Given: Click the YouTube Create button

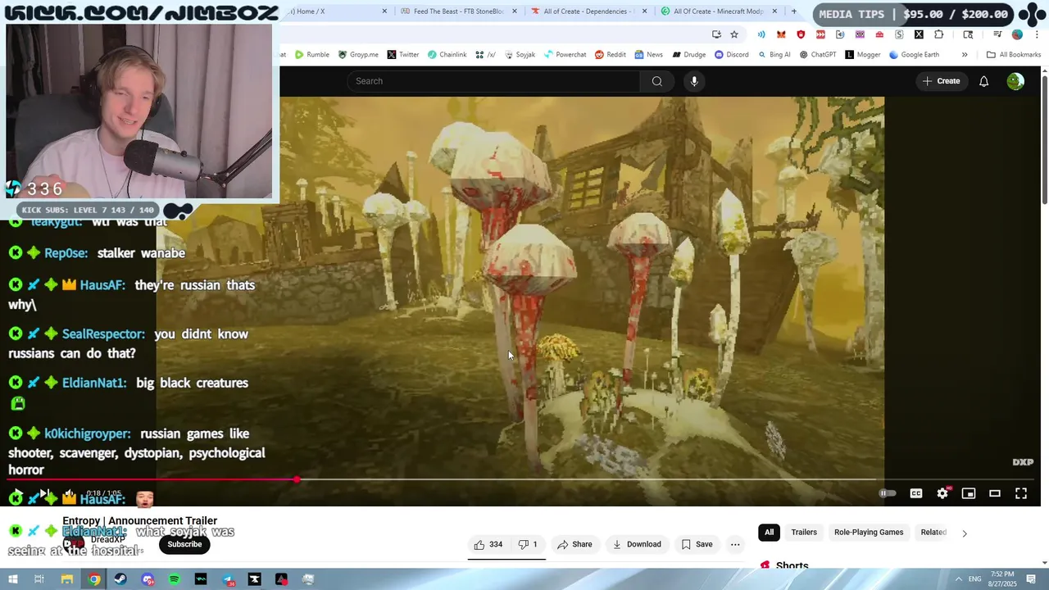Looking at the screenshot, I should click(x=941, y=81).
